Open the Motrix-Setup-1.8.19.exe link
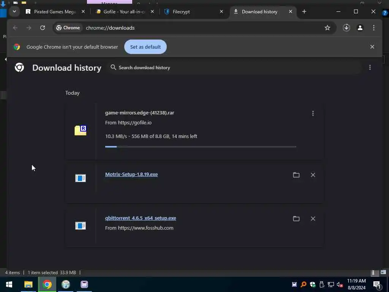The image size is (389, 292). point(131,174)
